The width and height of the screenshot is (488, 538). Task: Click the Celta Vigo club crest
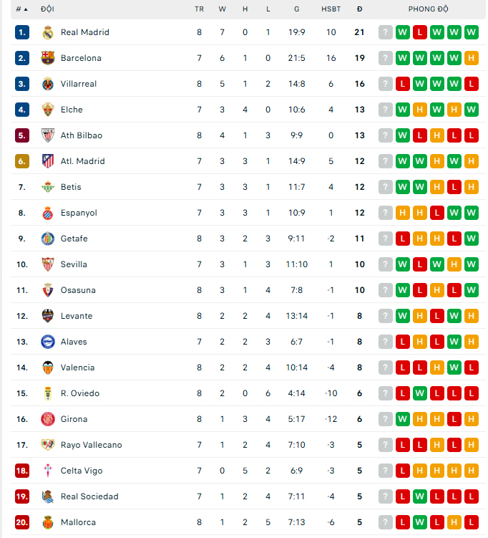[48, 471]
